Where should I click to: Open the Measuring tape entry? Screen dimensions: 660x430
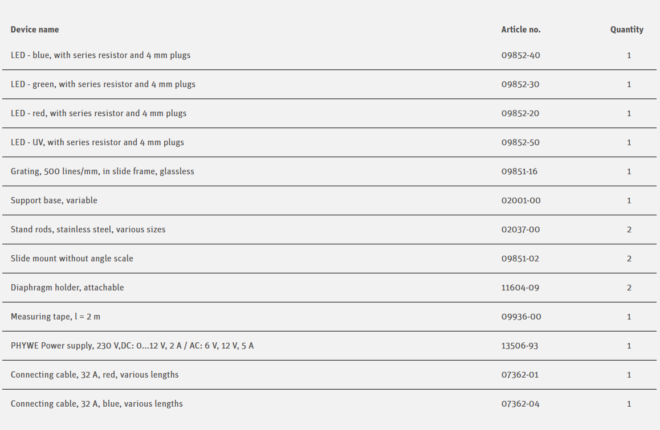55,317
